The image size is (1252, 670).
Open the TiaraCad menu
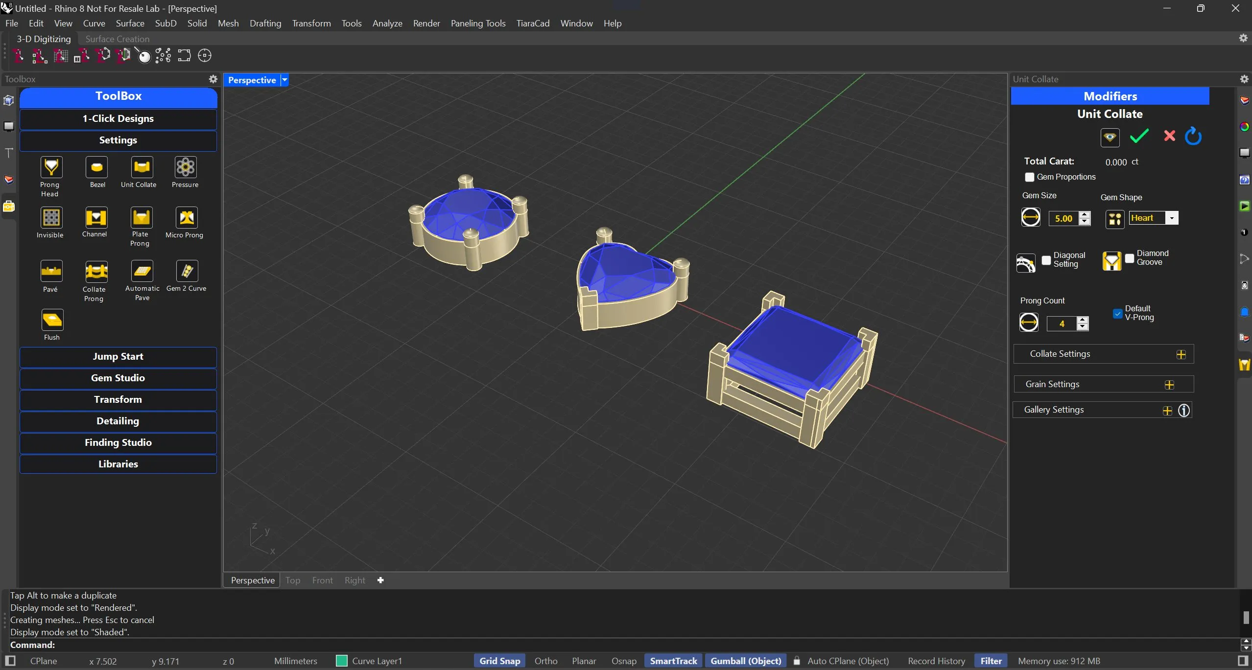point(532,23)
